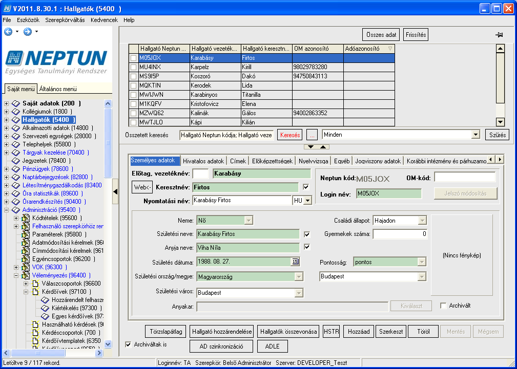The width and height of the screenshot is (517, 369).
Task: Open the Minden filter dropdown
Action: (475, 135)
